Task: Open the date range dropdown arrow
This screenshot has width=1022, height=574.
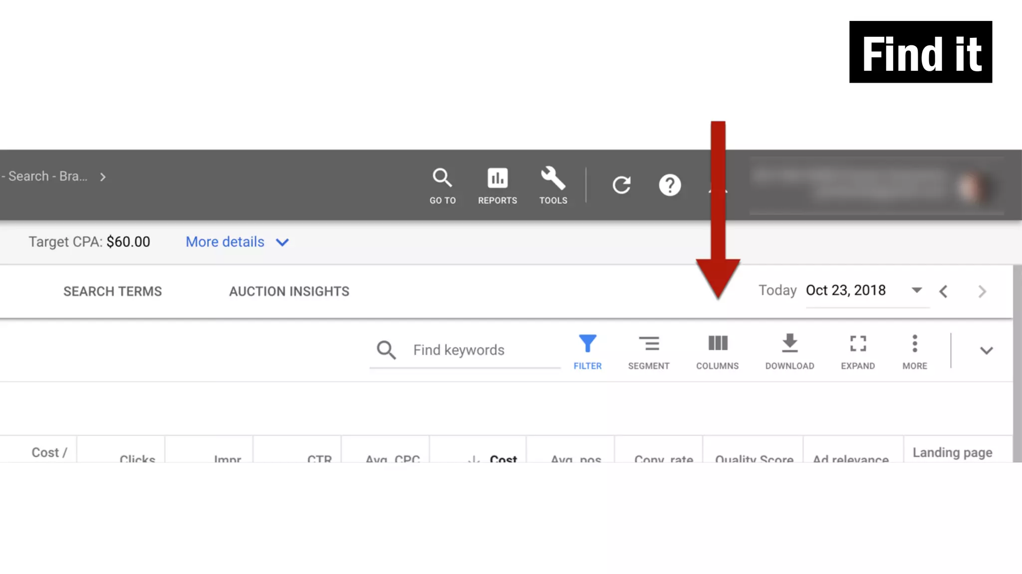Action: [916, 290]
